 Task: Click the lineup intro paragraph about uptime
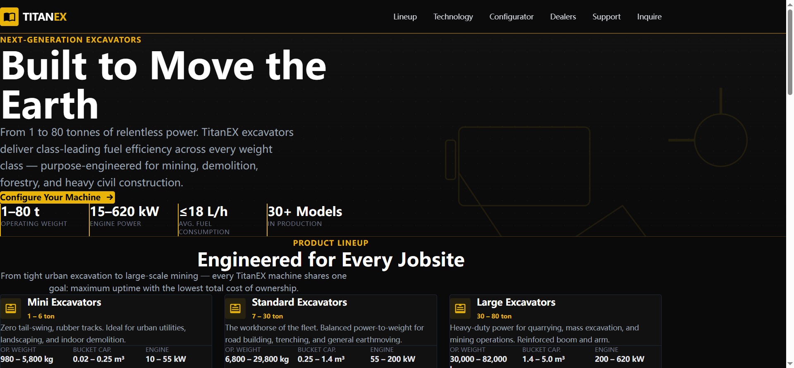click(x=174, y=282)
